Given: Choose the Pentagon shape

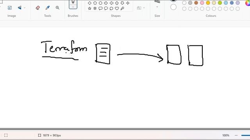Looking at the screenshot, I should pyautogui.click(x=95, y=3).
